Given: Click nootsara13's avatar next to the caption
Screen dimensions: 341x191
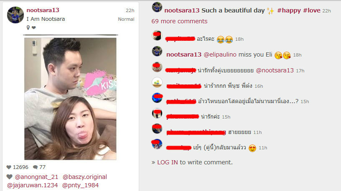Looking at the screenshot, I should pyautogui.click(x=157, y=7).
